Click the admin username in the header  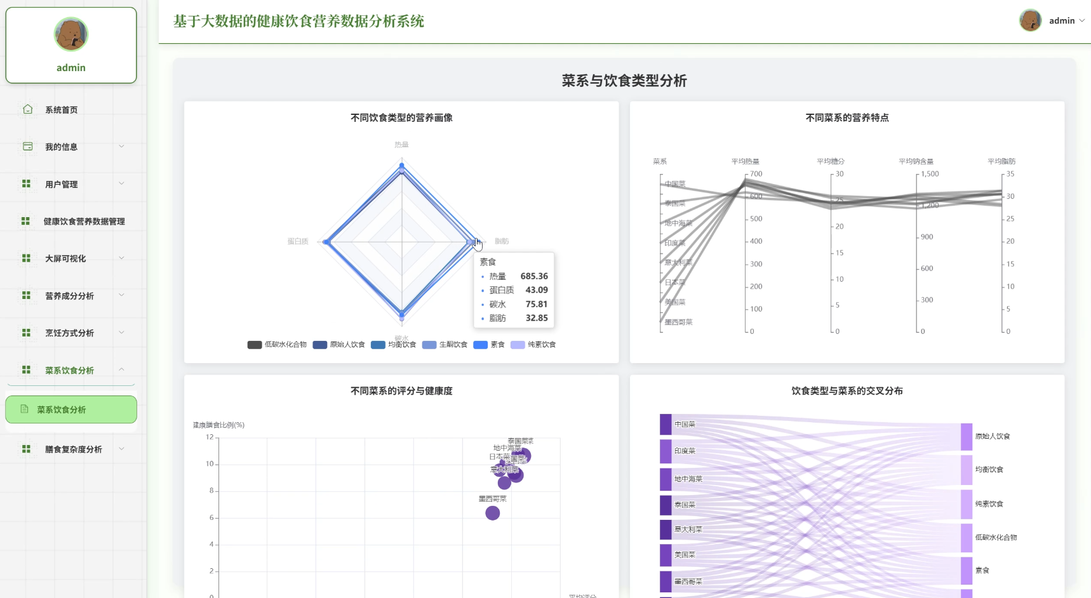click(1062, 21)
